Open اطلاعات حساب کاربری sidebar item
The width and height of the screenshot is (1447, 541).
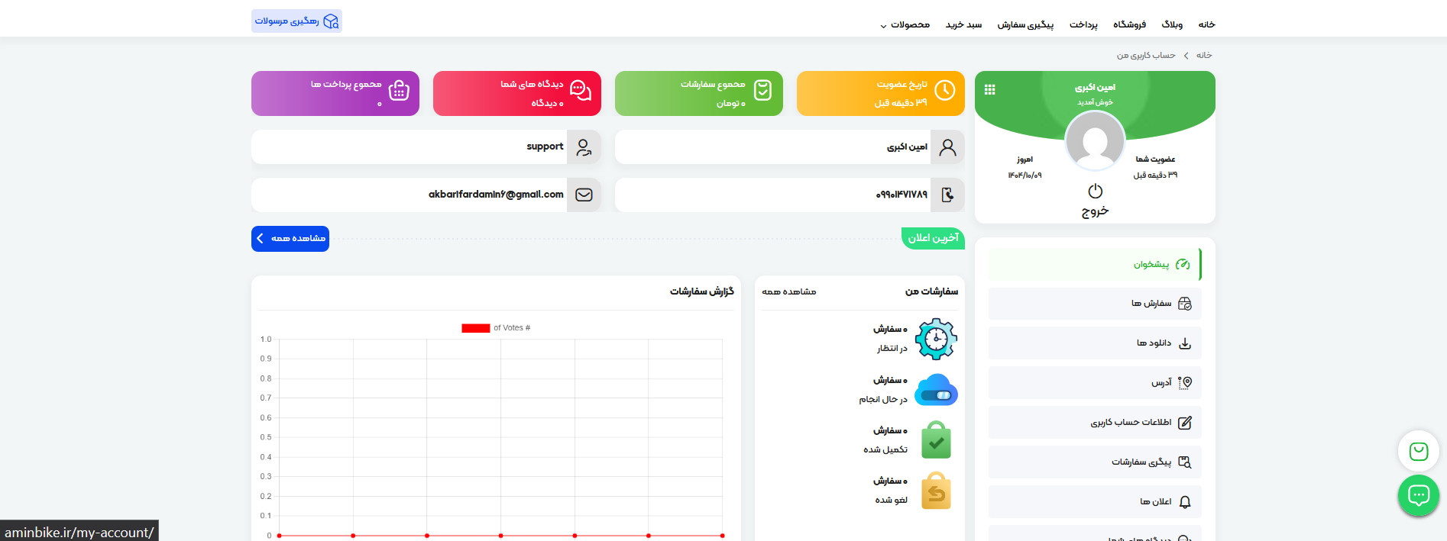(1094, 423)
